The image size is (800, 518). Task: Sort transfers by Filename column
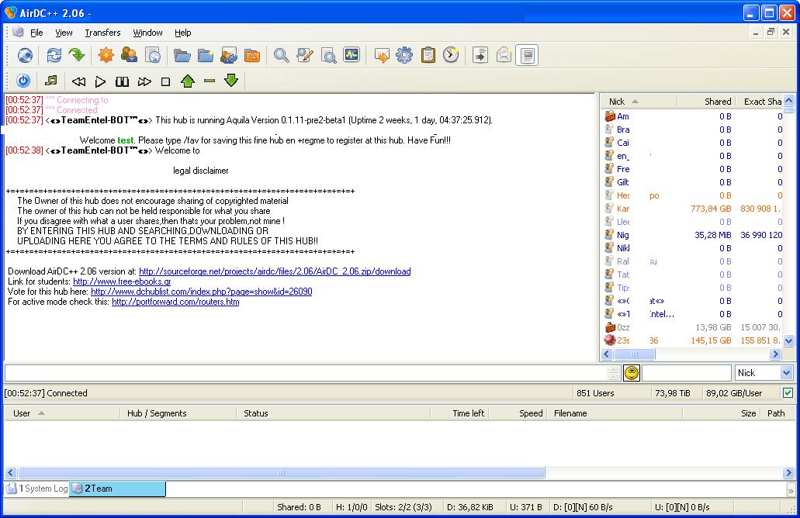pos(616,413)
